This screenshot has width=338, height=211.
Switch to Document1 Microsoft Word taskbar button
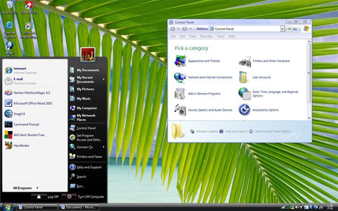click(x=79, y=207)
